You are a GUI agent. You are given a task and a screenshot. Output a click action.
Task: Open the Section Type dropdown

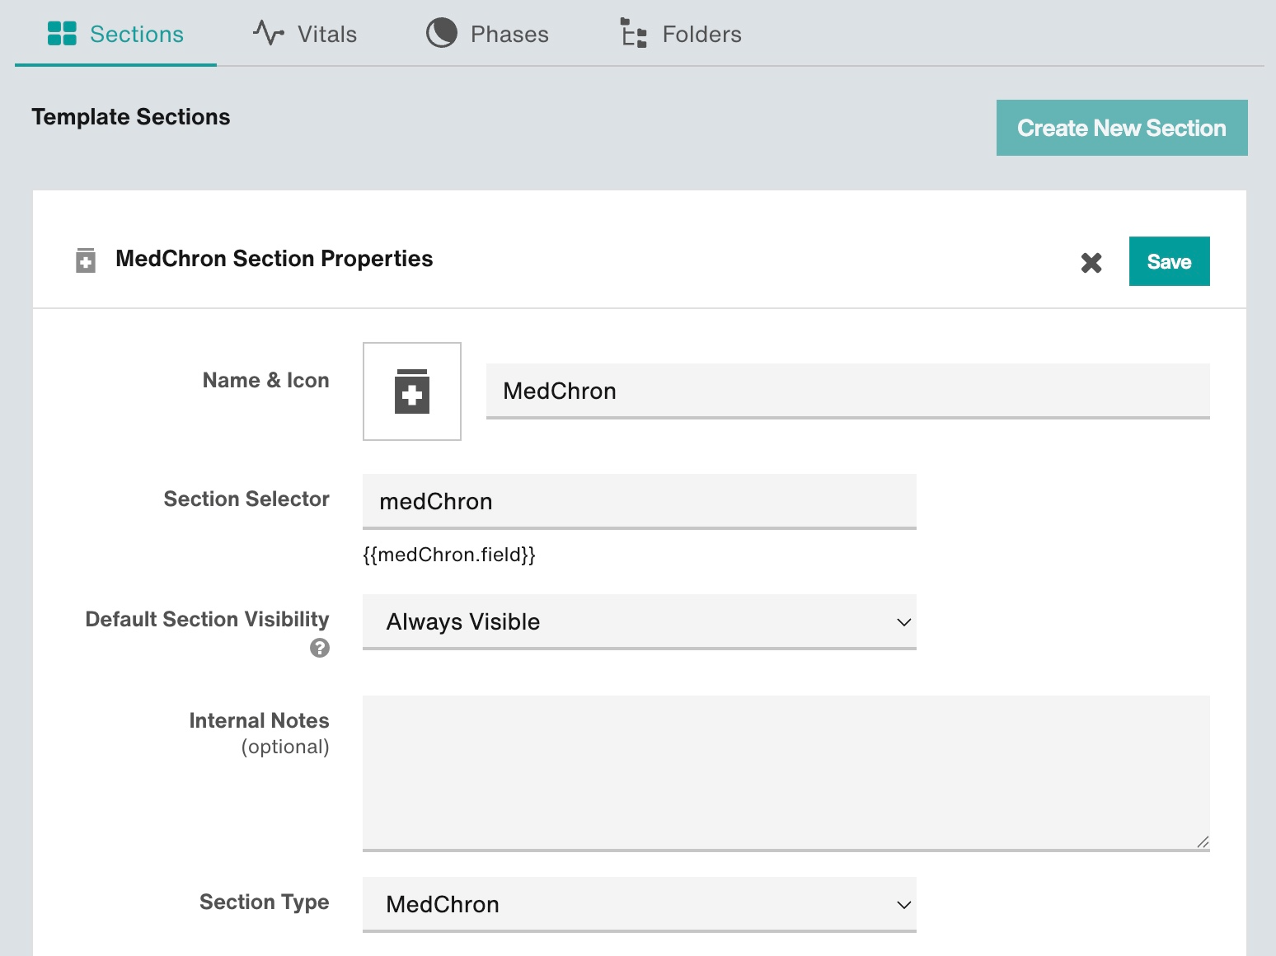[x=639, y=904]
